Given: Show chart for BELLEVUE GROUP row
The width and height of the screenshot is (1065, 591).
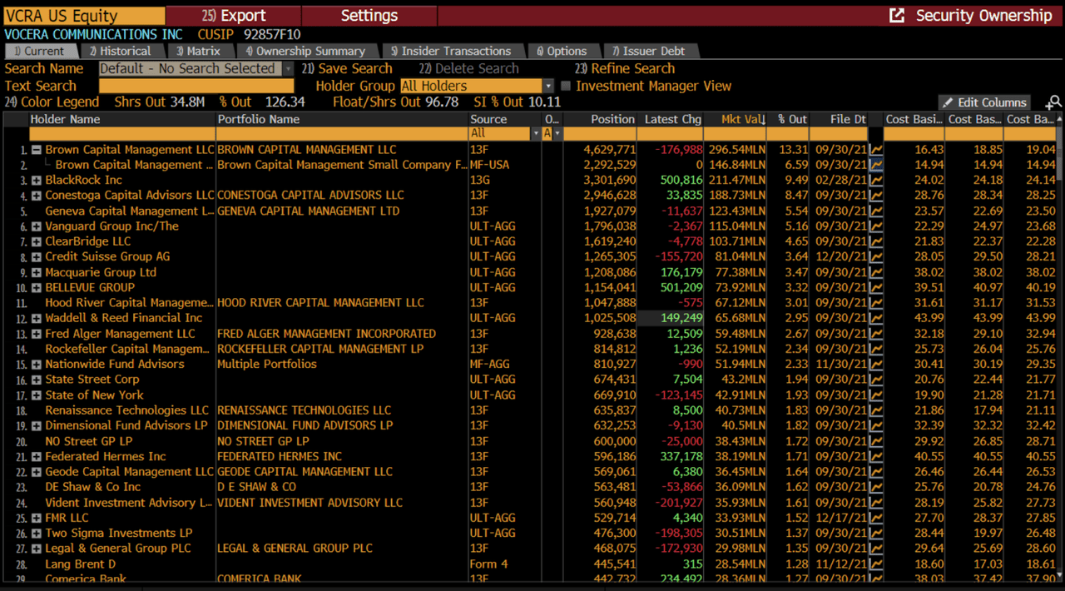Looking at the screenshot, I should (876, 287).
